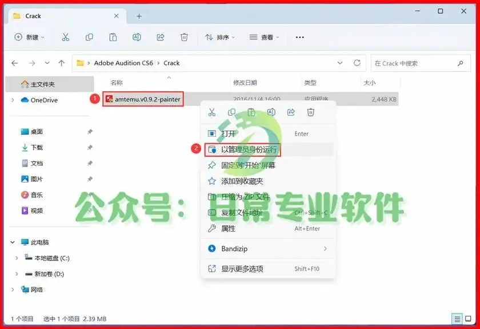The image size is (480, 329).
Task: Choose 以管理员身份运行 in context menu
Action: coord(269,149)
